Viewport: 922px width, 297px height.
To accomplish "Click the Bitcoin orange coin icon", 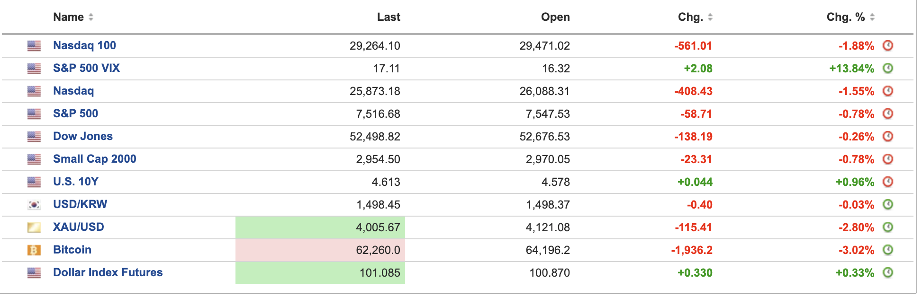I will click(x=34, y=250).
